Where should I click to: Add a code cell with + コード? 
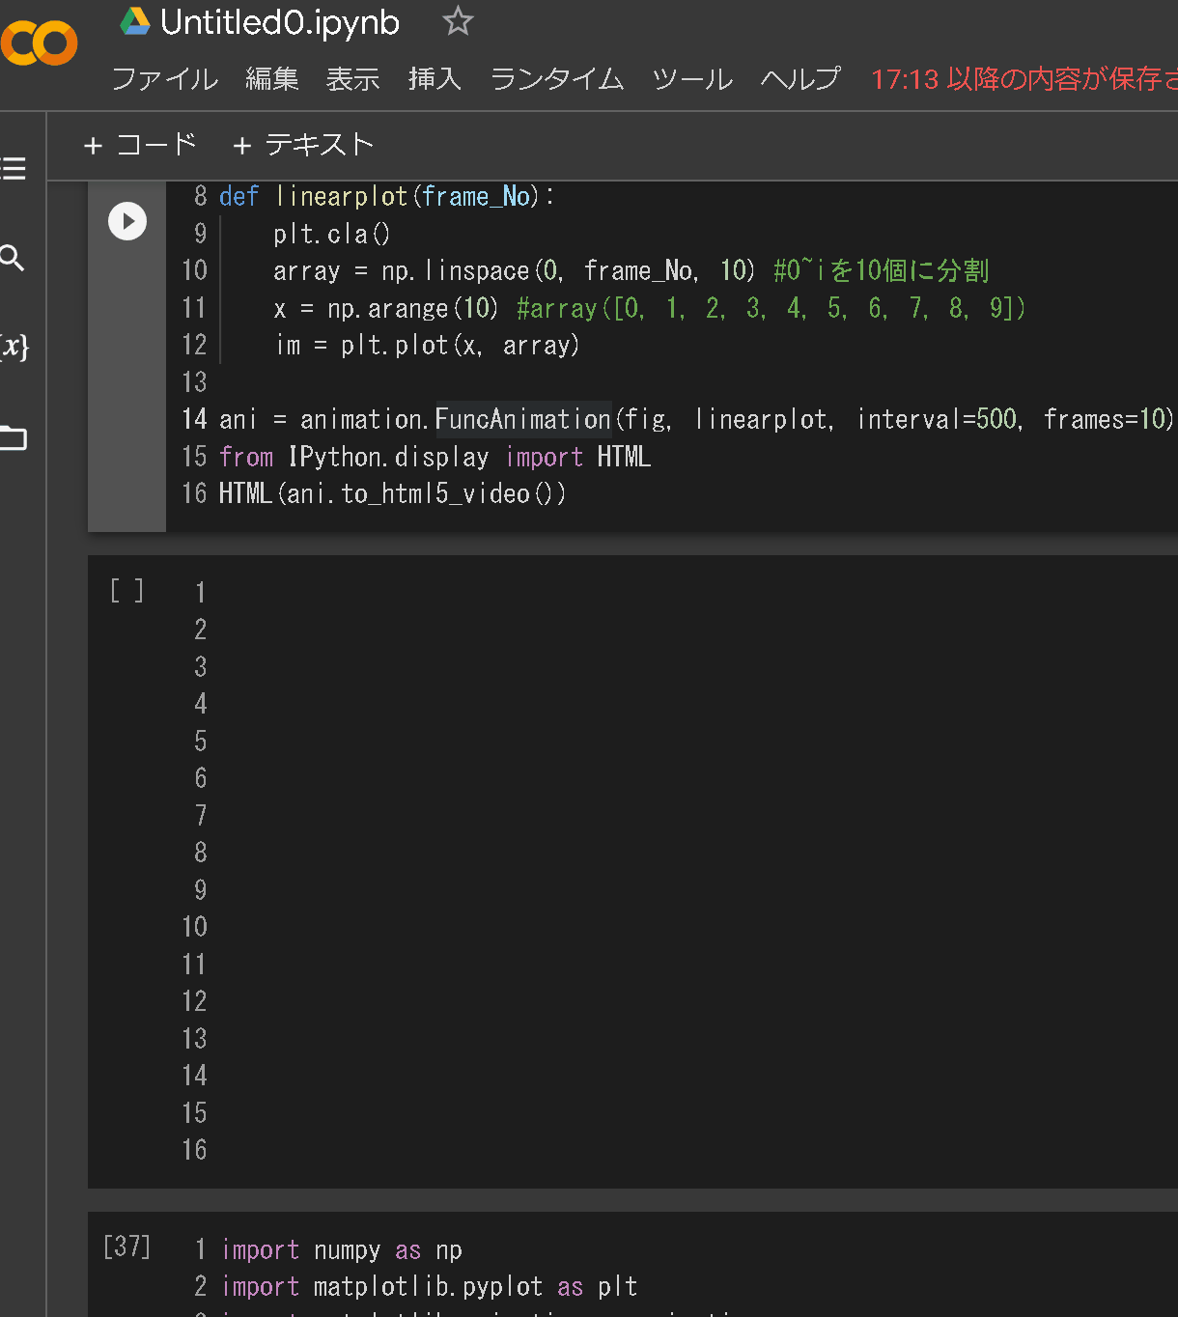(x=141, y=145)
